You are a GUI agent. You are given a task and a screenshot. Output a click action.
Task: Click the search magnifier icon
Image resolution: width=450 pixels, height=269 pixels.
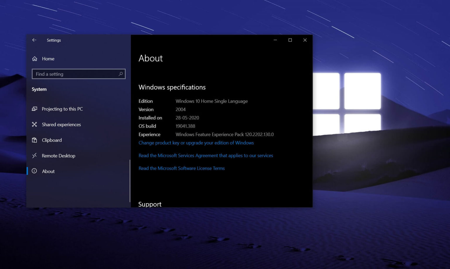(120, 74)
